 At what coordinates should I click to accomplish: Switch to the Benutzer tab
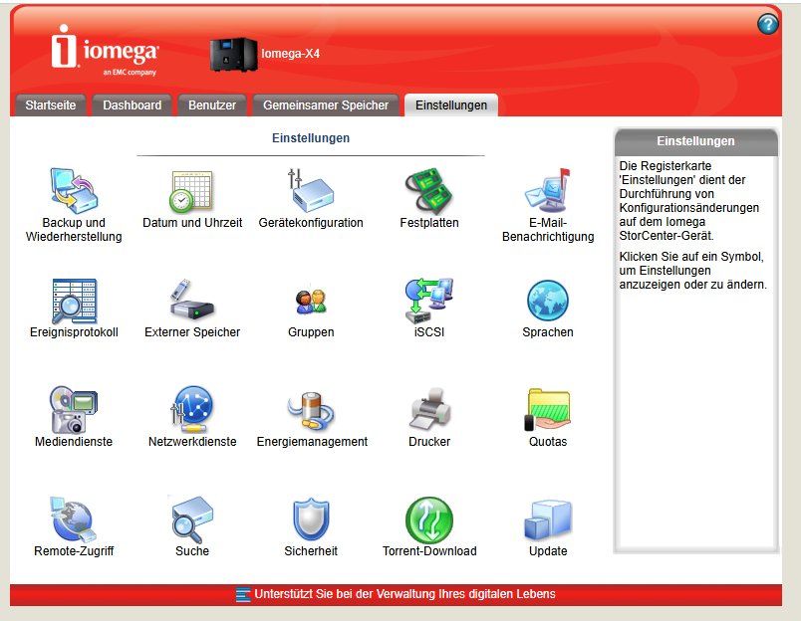tap(212, 105)
